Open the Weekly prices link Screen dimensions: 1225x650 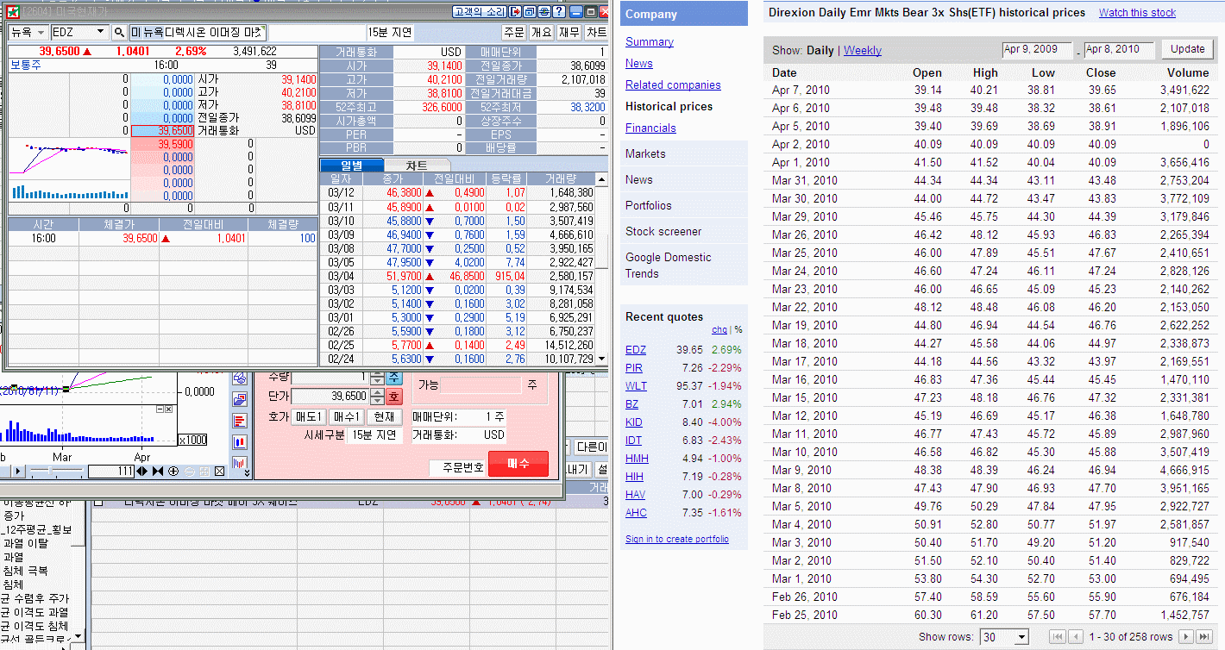point(862,50)
